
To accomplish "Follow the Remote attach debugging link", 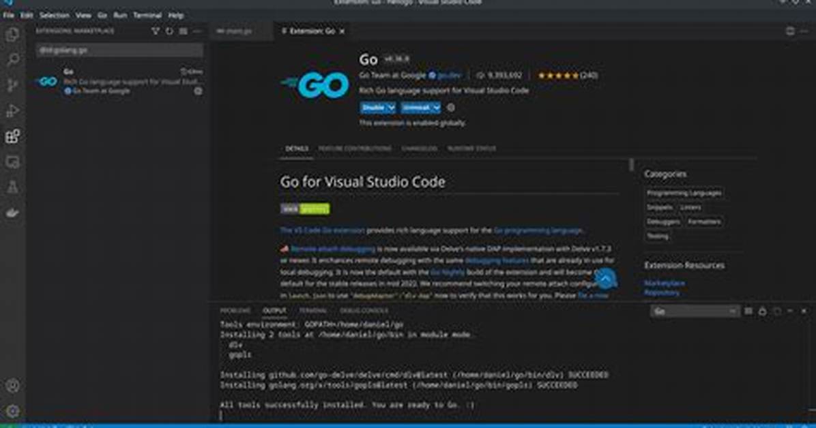I will [x=332, y=249].
